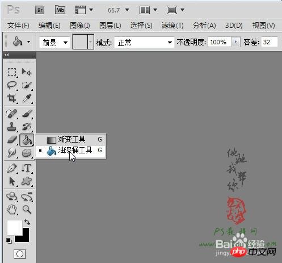
Task: Open the 选择(S) menu
Action: pos(141,26)
